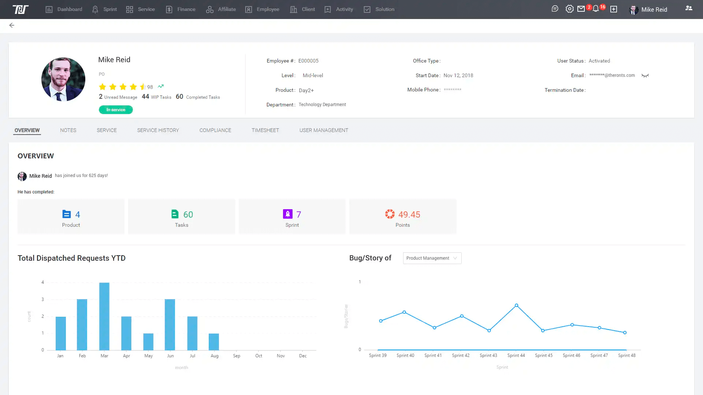Switch to the Service History tab

[158, 130]
